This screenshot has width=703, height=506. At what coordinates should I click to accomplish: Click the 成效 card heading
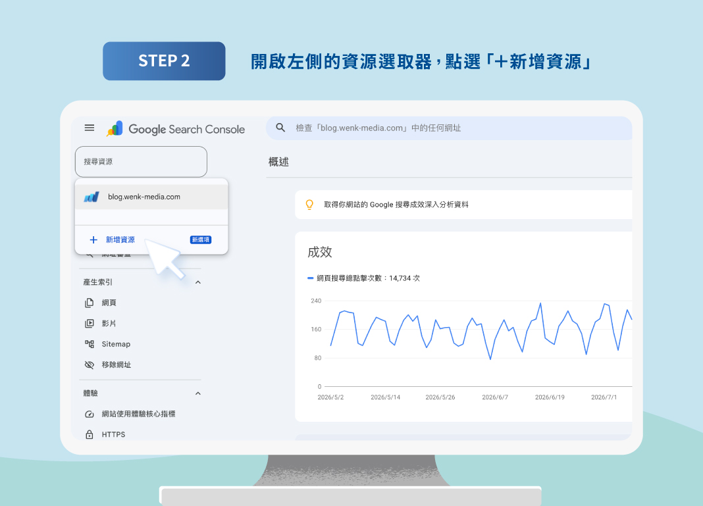pyautogui.click(x=320, y=252)
